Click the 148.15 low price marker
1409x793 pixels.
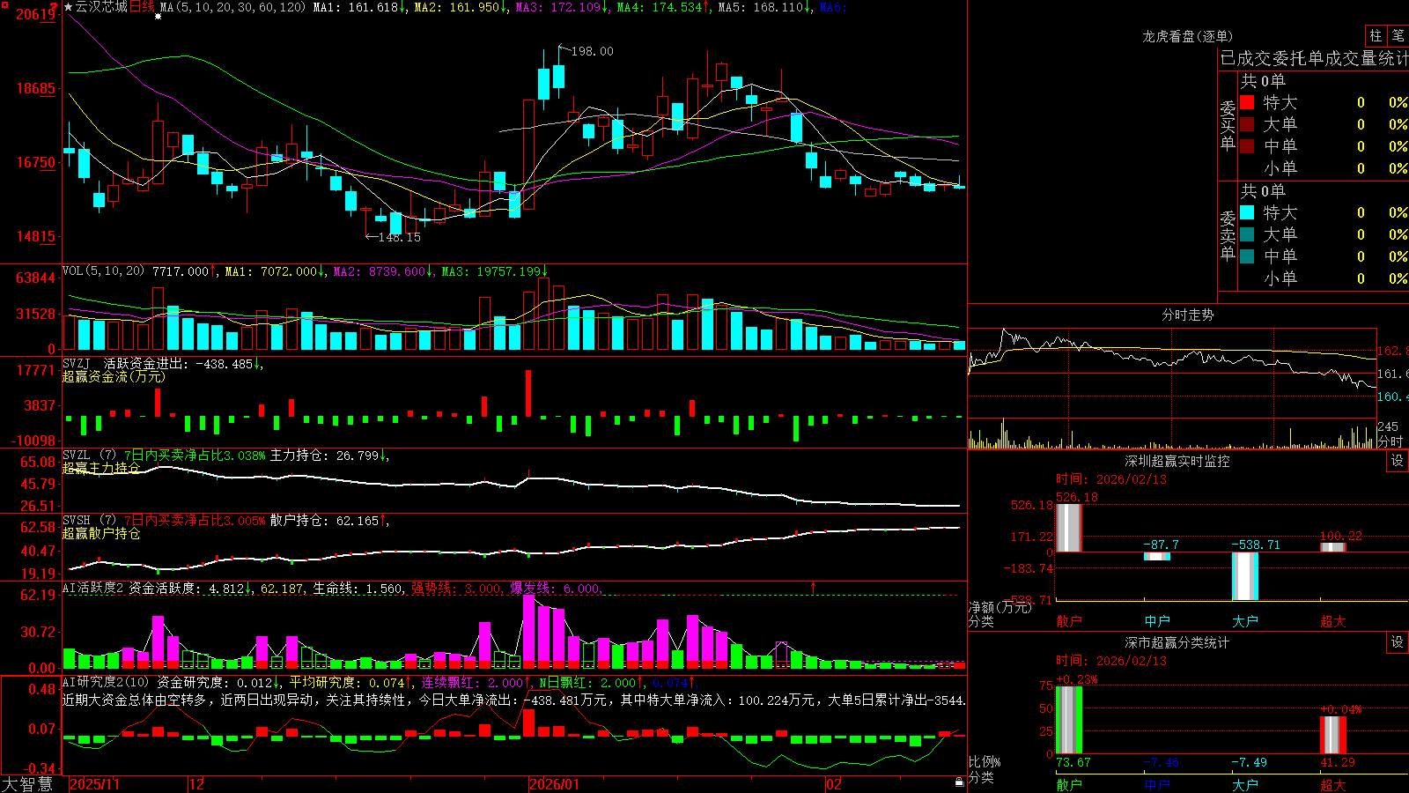(x=399, y=237)
